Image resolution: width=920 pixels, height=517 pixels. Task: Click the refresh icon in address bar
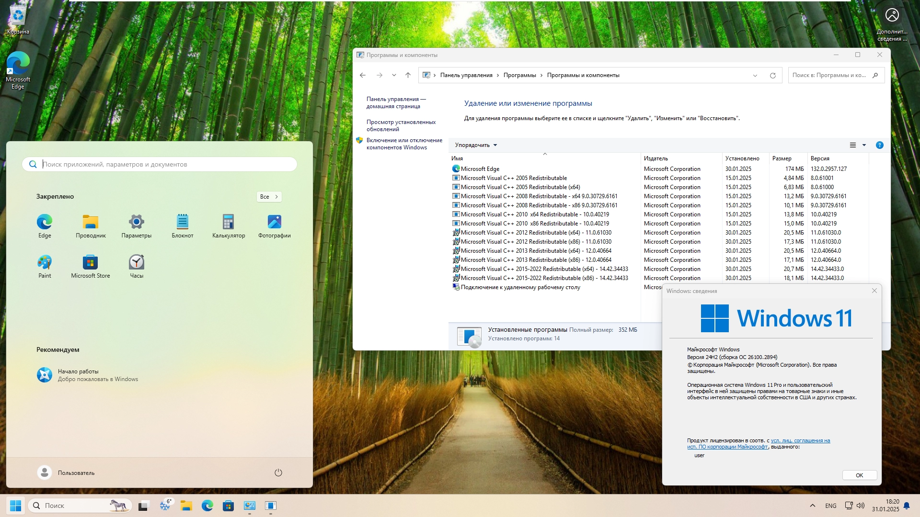tap(772, 75)
